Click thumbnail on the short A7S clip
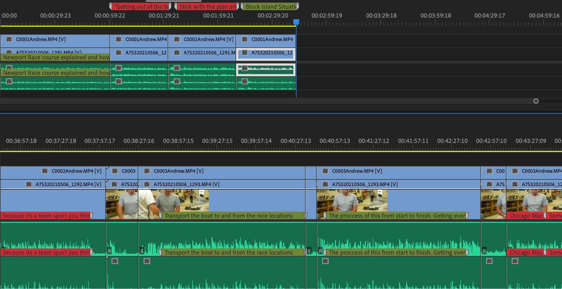This screenshot has width=562, height=289. (494, 204)
